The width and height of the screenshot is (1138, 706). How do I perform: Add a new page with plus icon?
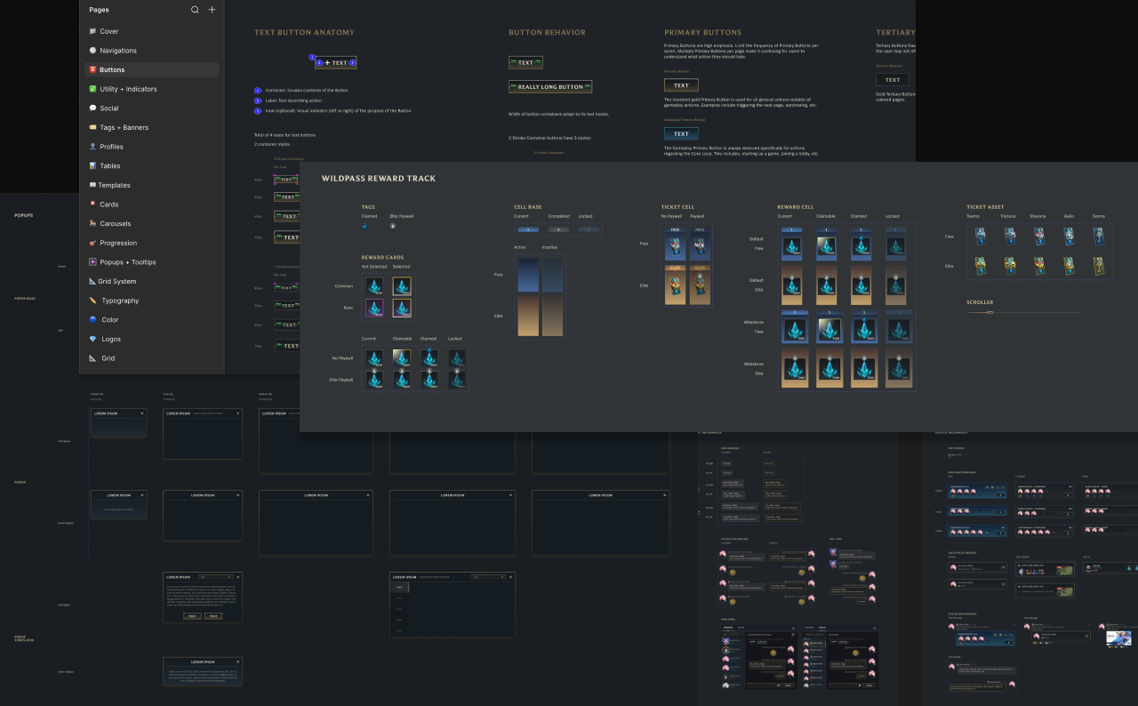212,10
